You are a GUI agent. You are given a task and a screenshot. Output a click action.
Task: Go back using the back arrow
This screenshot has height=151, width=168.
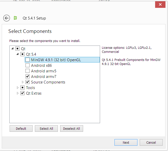point(7,18)
